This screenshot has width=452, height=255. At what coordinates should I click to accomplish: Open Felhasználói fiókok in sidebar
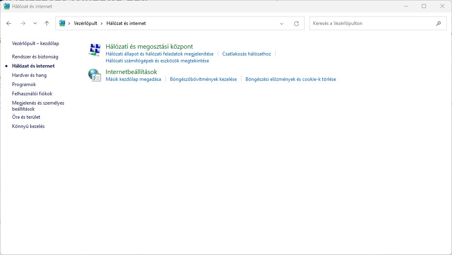pos(32,94)
